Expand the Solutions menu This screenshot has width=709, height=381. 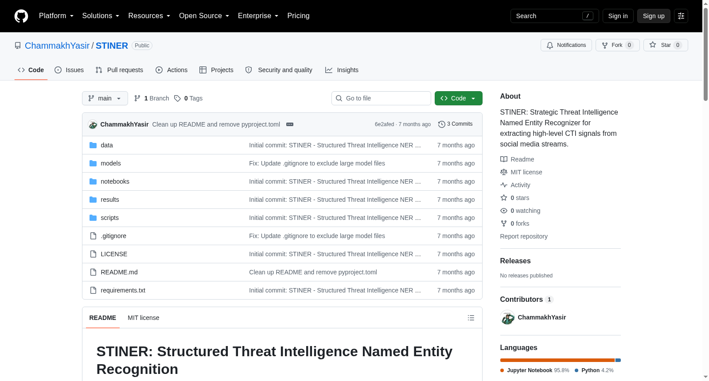[101, 16]
